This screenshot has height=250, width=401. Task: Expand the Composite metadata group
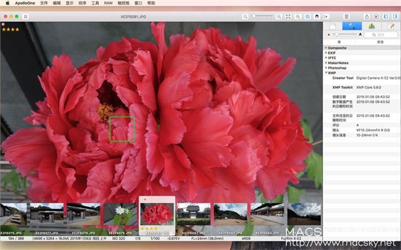pos(326,47)
